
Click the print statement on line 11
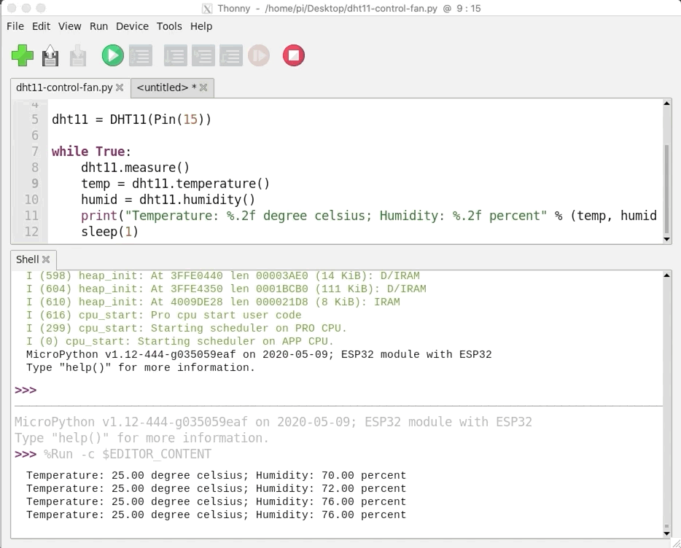pyautogui.click(x=369, y=216)
